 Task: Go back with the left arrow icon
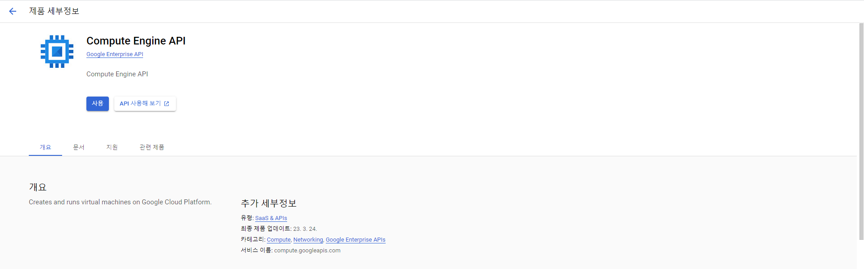pos(13,11)
